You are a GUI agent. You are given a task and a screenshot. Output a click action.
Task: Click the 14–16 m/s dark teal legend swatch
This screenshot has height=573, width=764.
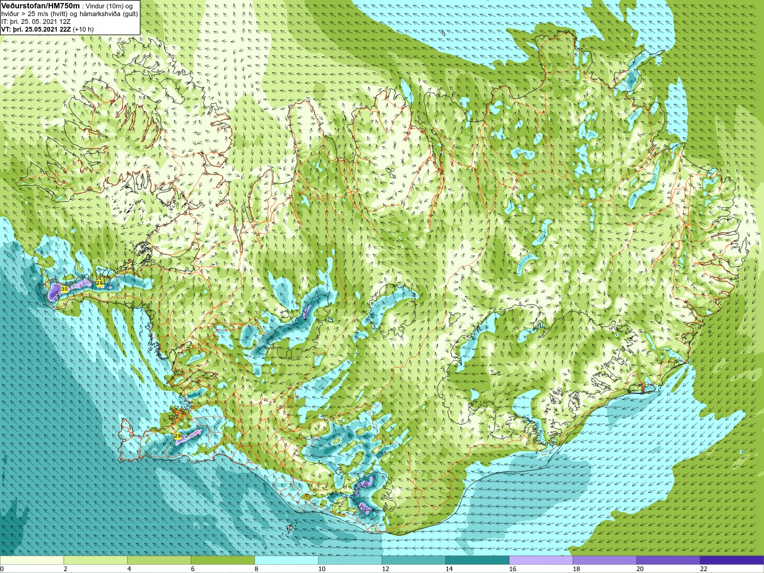[478, 560]
